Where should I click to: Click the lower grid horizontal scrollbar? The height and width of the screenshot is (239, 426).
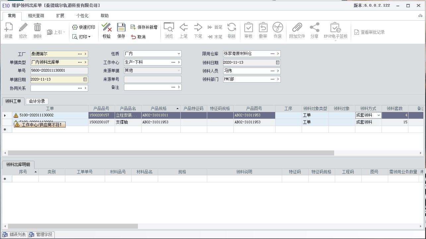pos(73,226)
